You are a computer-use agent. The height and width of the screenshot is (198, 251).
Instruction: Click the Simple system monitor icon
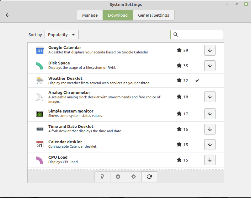click(x=40, y=114)
